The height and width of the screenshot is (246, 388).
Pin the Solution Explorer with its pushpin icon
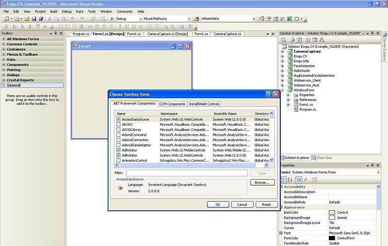372,33
